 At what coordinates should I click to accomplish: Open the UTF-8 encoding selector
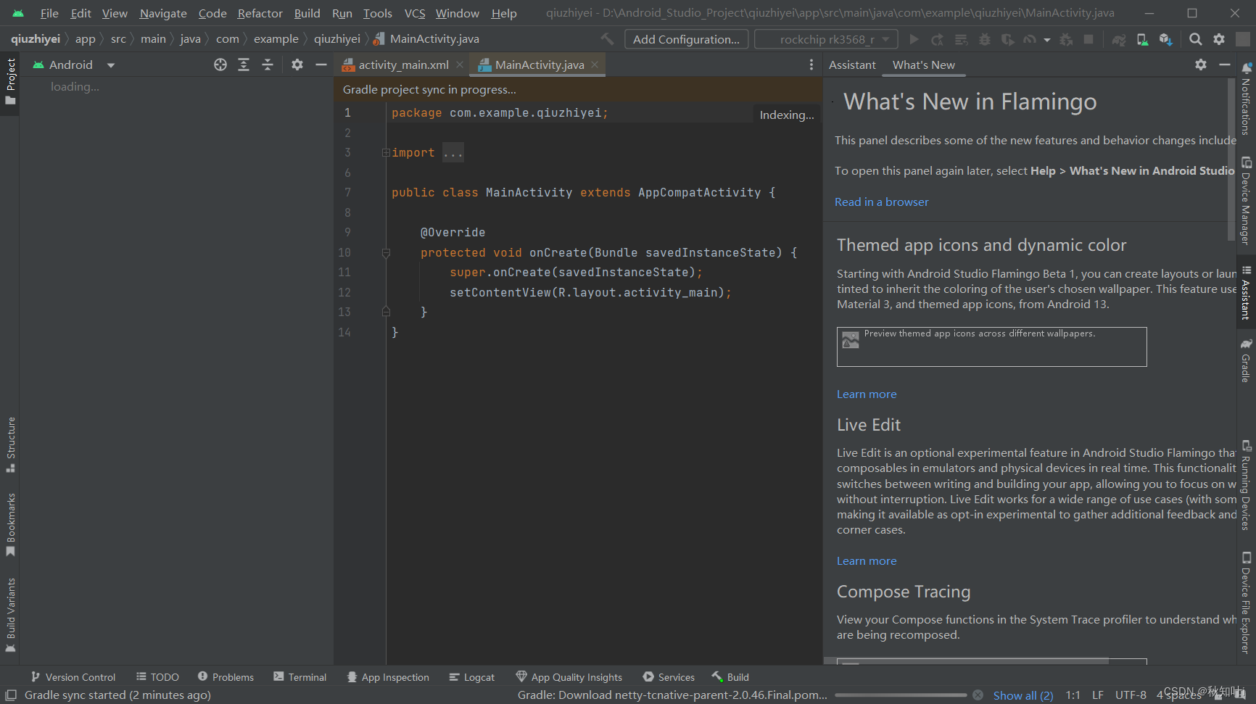(1131, 695)
